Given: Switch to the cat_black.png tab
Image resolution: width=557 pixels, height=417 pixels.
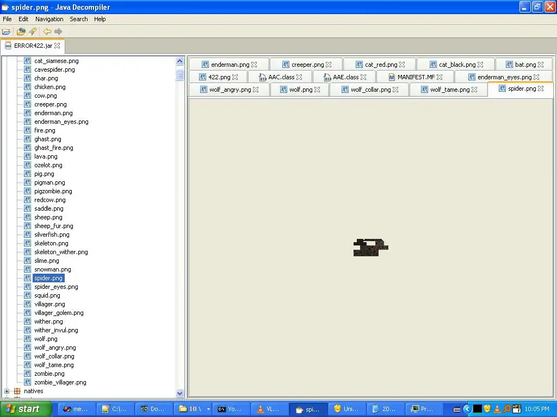Looking at the screenshot, I should pyautogui.click(x=456, y=65).
